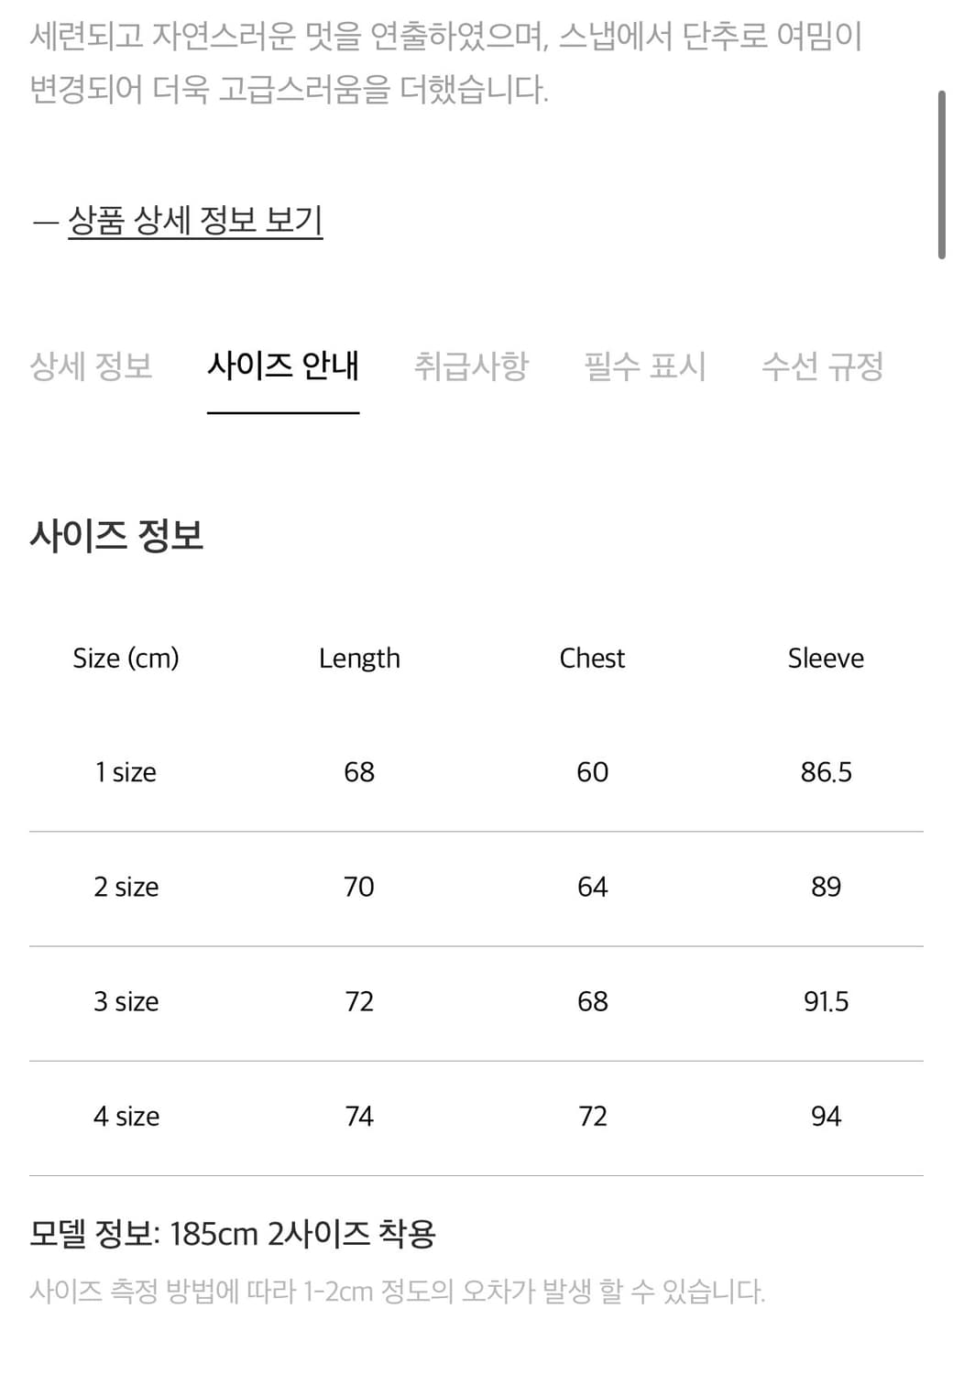Switch to the 상세 정보 tab
The image size is (953, 1374).
[x=90, y=366]
